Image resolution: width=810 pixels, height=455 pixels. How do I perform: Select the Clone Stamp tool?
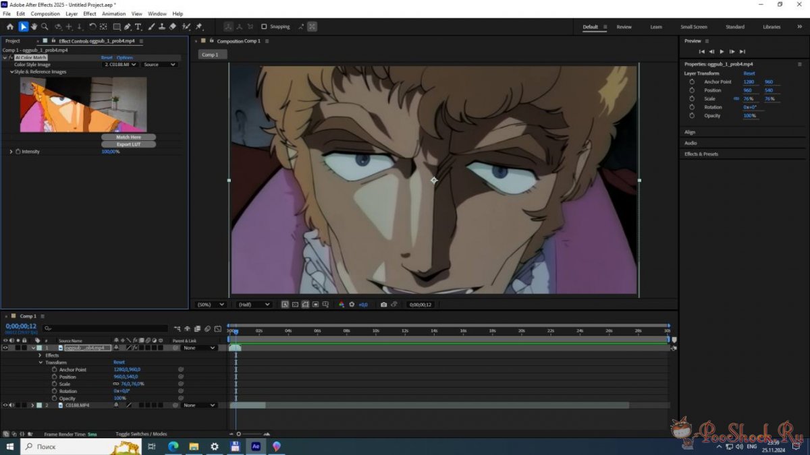click(x=161, y=27)
